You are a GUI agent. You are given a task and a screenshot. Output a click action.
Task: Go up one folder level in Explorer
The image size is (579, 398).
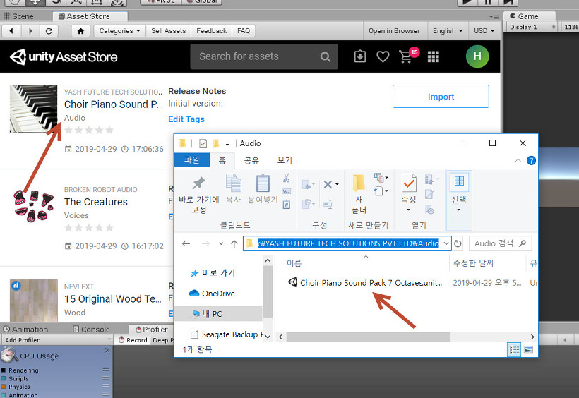point(234,243)
